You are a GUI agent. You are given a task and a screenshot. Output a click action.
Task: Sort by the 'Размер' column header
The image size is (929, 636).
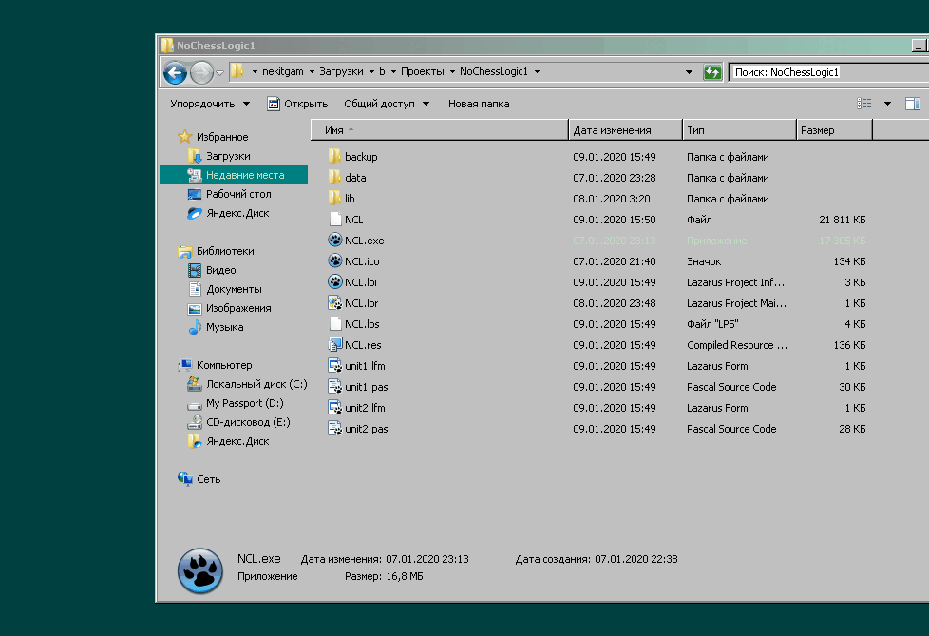click(834, 130)
